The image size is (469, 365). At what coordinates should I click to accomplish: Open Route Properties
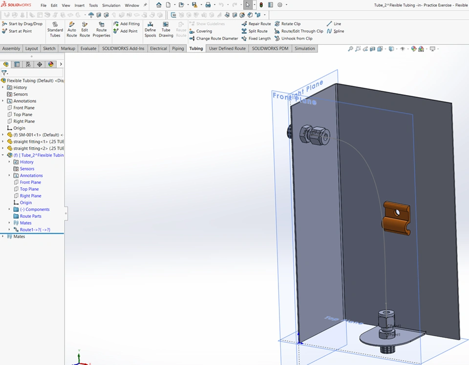(101, 29)
